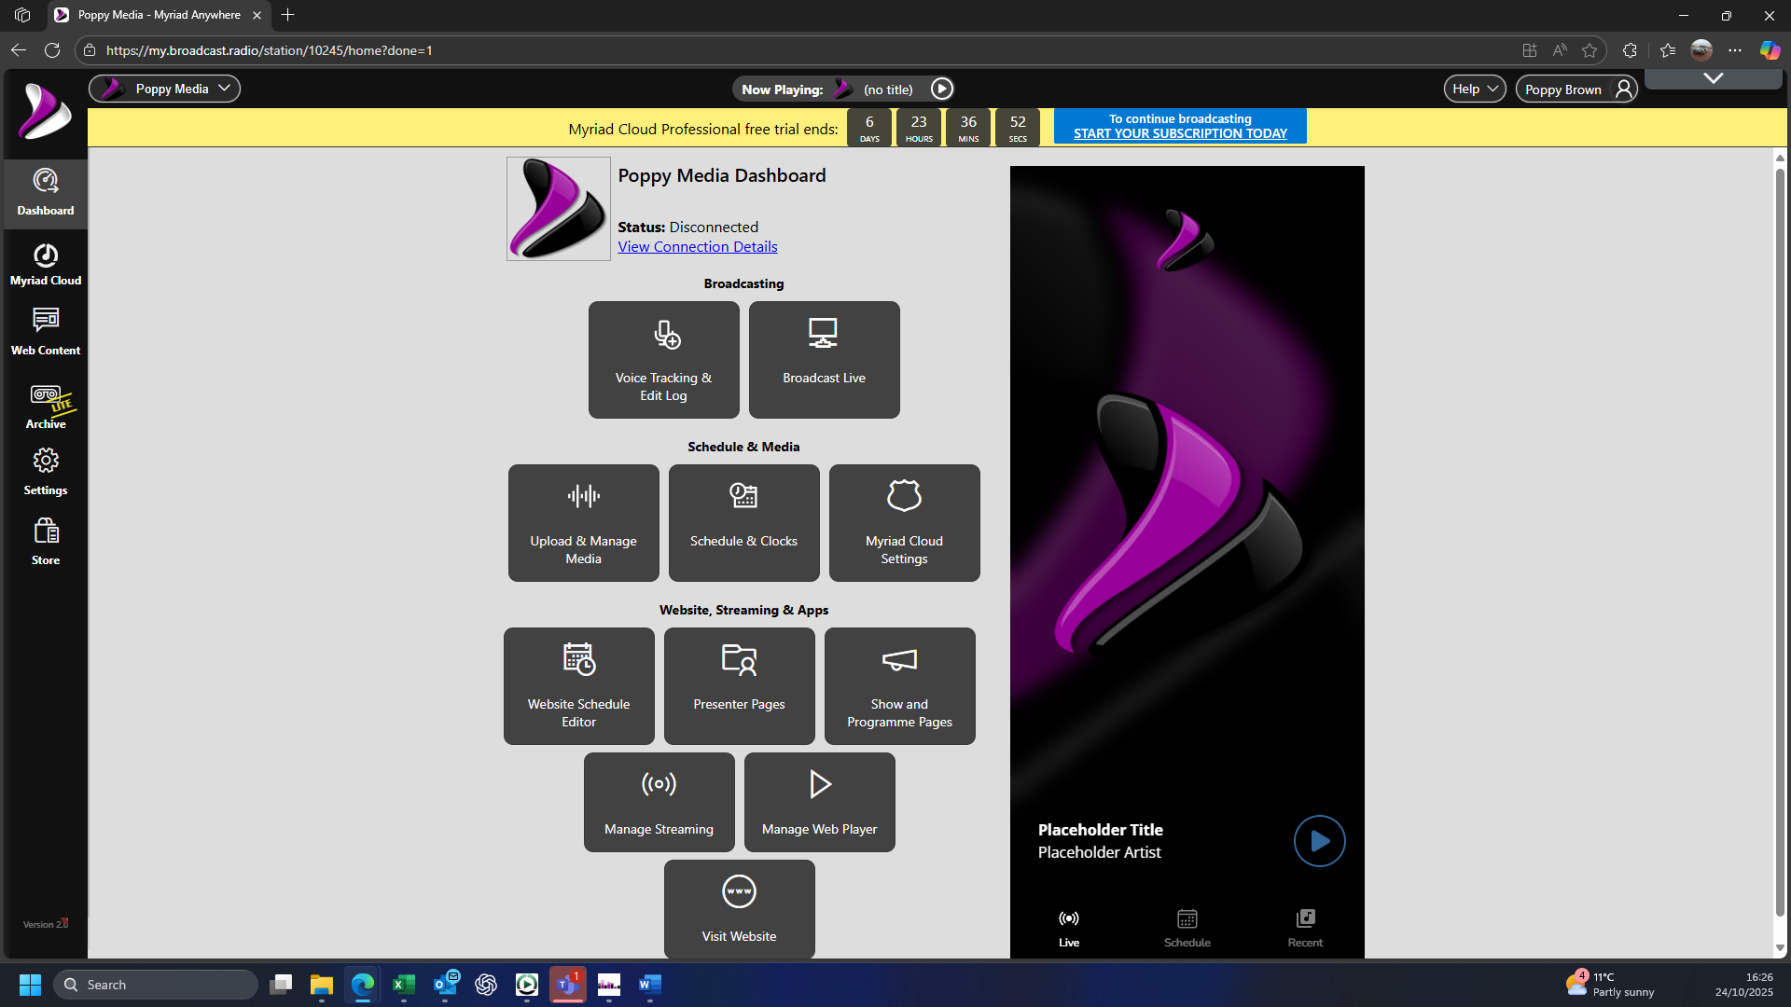
Task: Open the Voice Tracking & Edit Log tile
Action: (663, 360)
